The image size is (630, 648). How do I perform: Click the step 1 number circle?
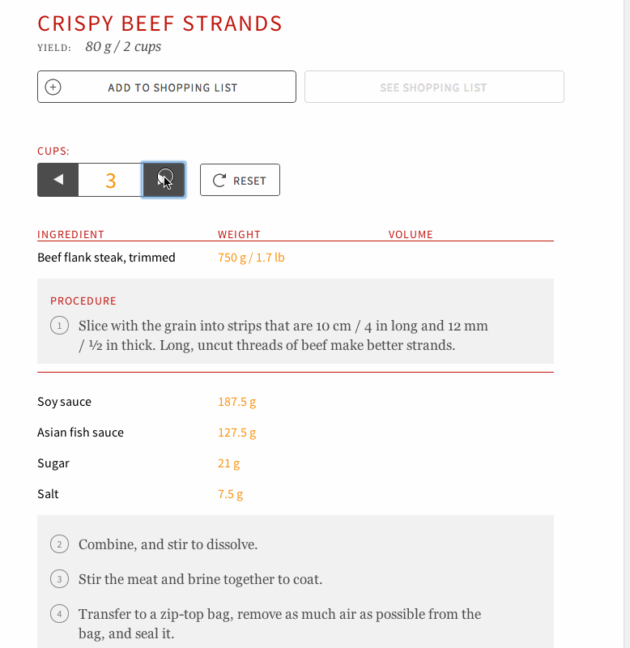tap(59, 326)
